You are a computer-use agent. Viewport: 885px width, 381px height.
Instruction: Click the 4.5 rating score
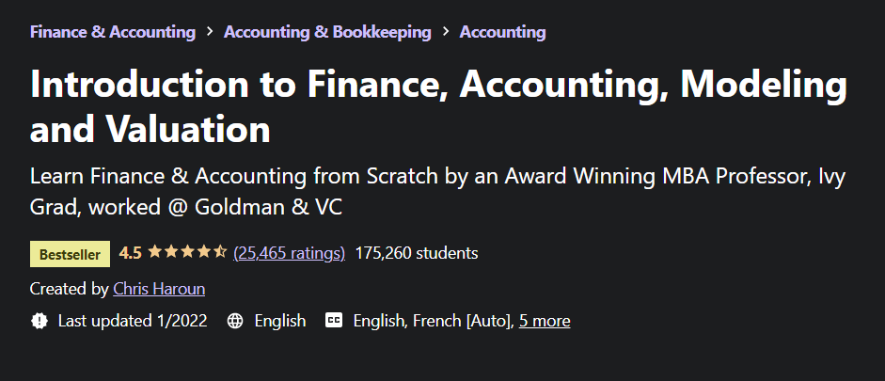(x=131, y=253)
